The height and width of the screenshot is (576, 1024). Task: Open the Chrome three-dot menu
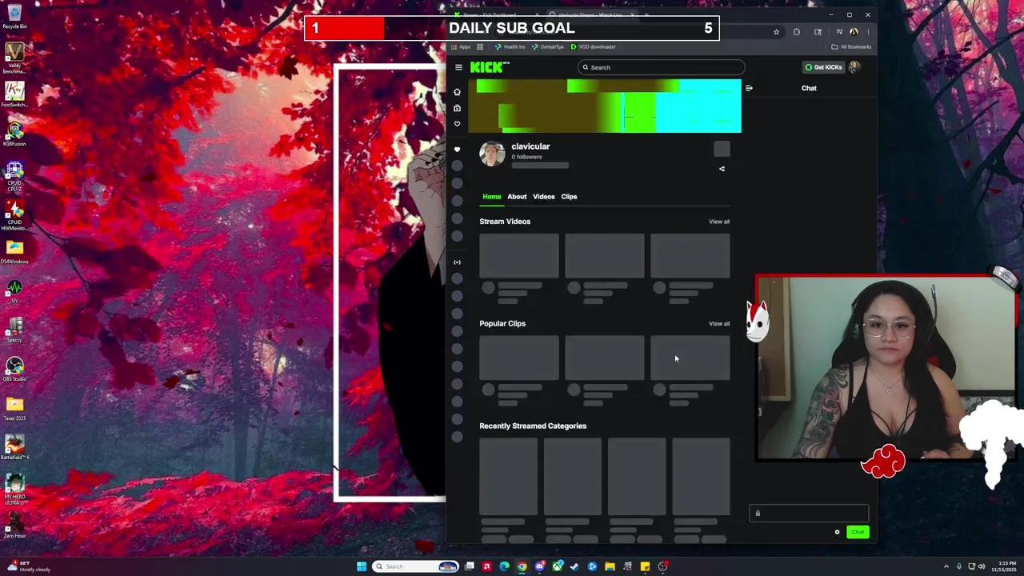867,32
